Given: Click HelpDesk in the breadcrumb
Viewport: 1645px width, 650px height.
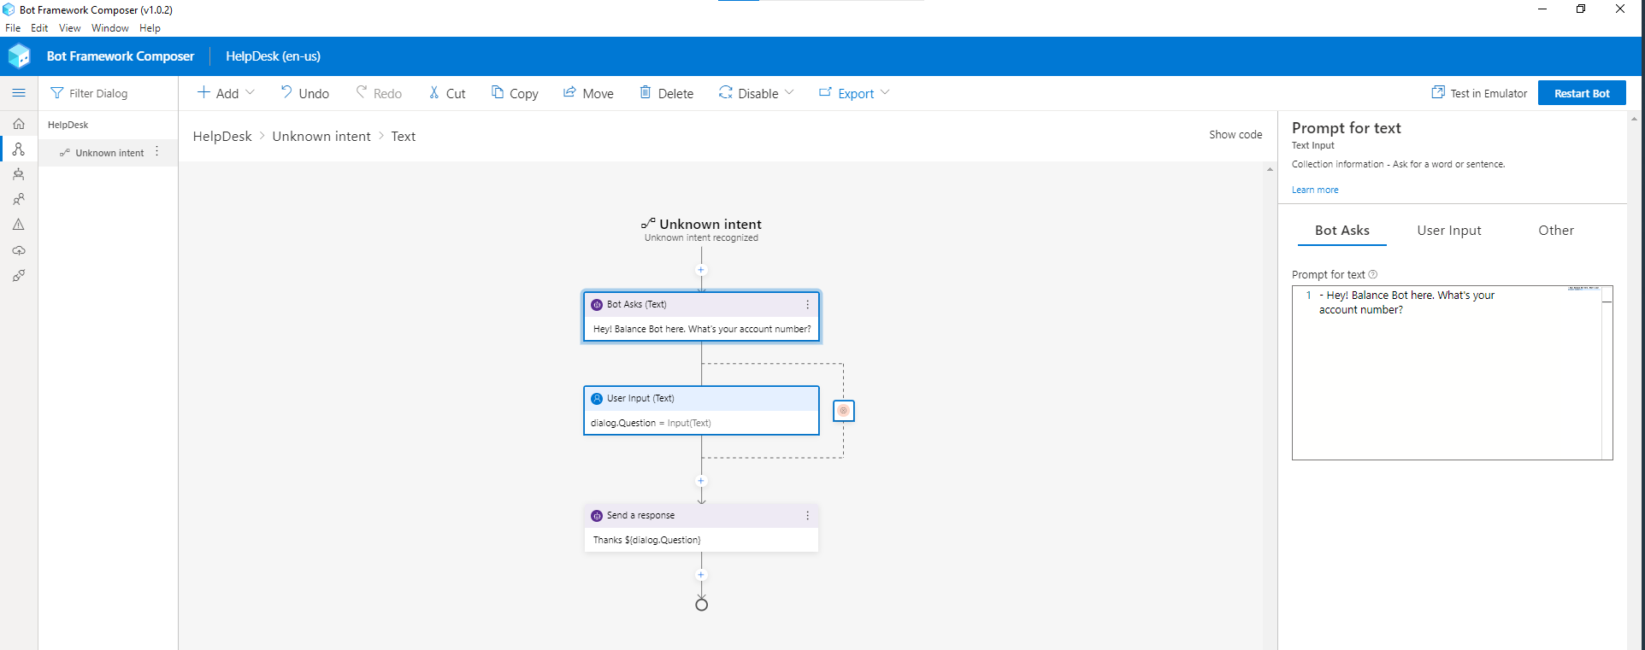Looking at the screenshot, I should [222, 137].
